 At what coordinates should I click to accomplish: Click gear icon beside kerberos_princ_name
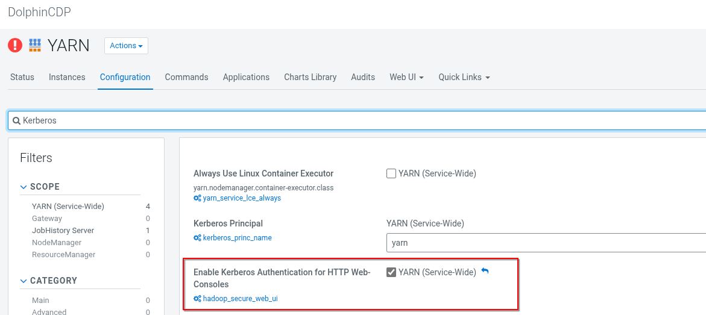click(197, 238)
